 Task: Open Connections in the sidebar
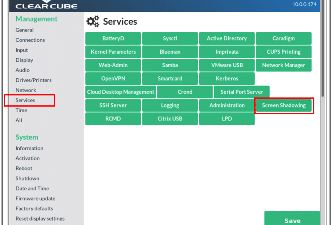point(30,40)
